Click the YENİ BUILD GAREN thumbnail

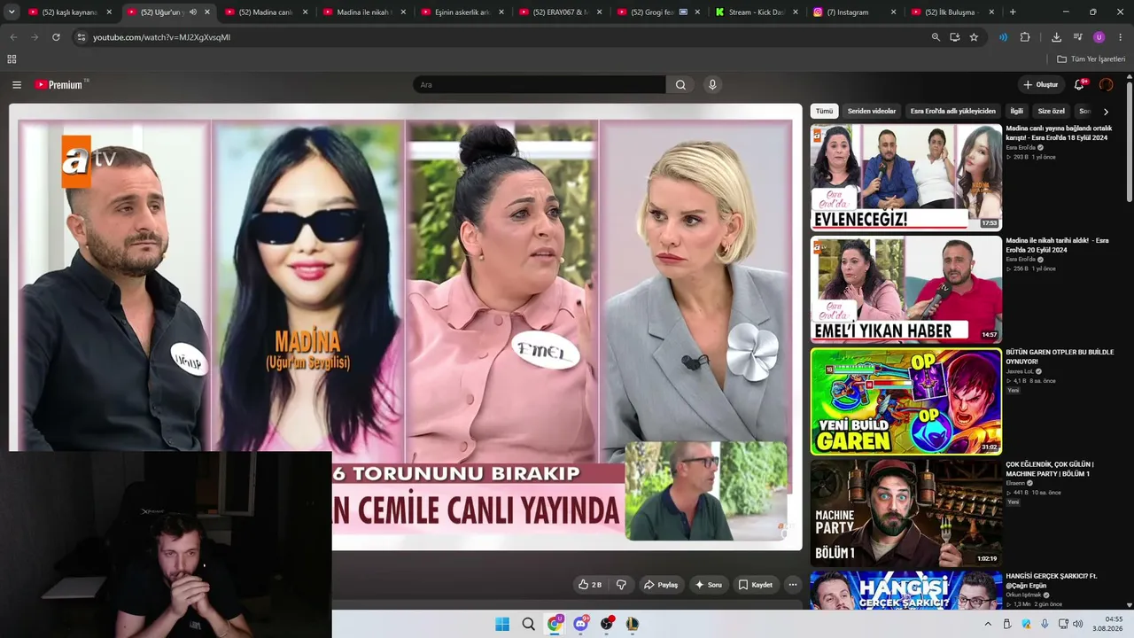[x=906, y=401]
